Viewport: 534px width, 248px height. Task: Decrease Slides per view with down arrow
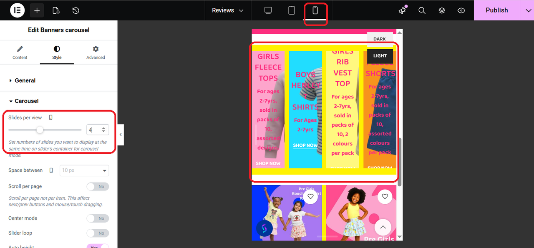tap(103, 132)
